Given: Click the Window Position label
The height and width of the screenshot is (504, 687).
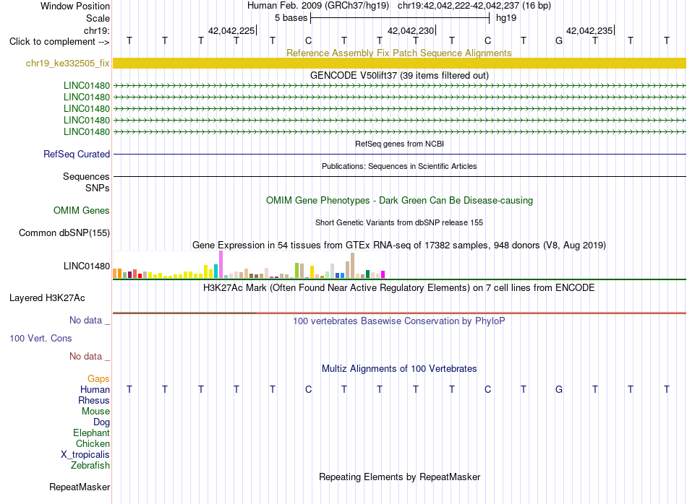Looking at the screenshot, I should coord(75,6).
